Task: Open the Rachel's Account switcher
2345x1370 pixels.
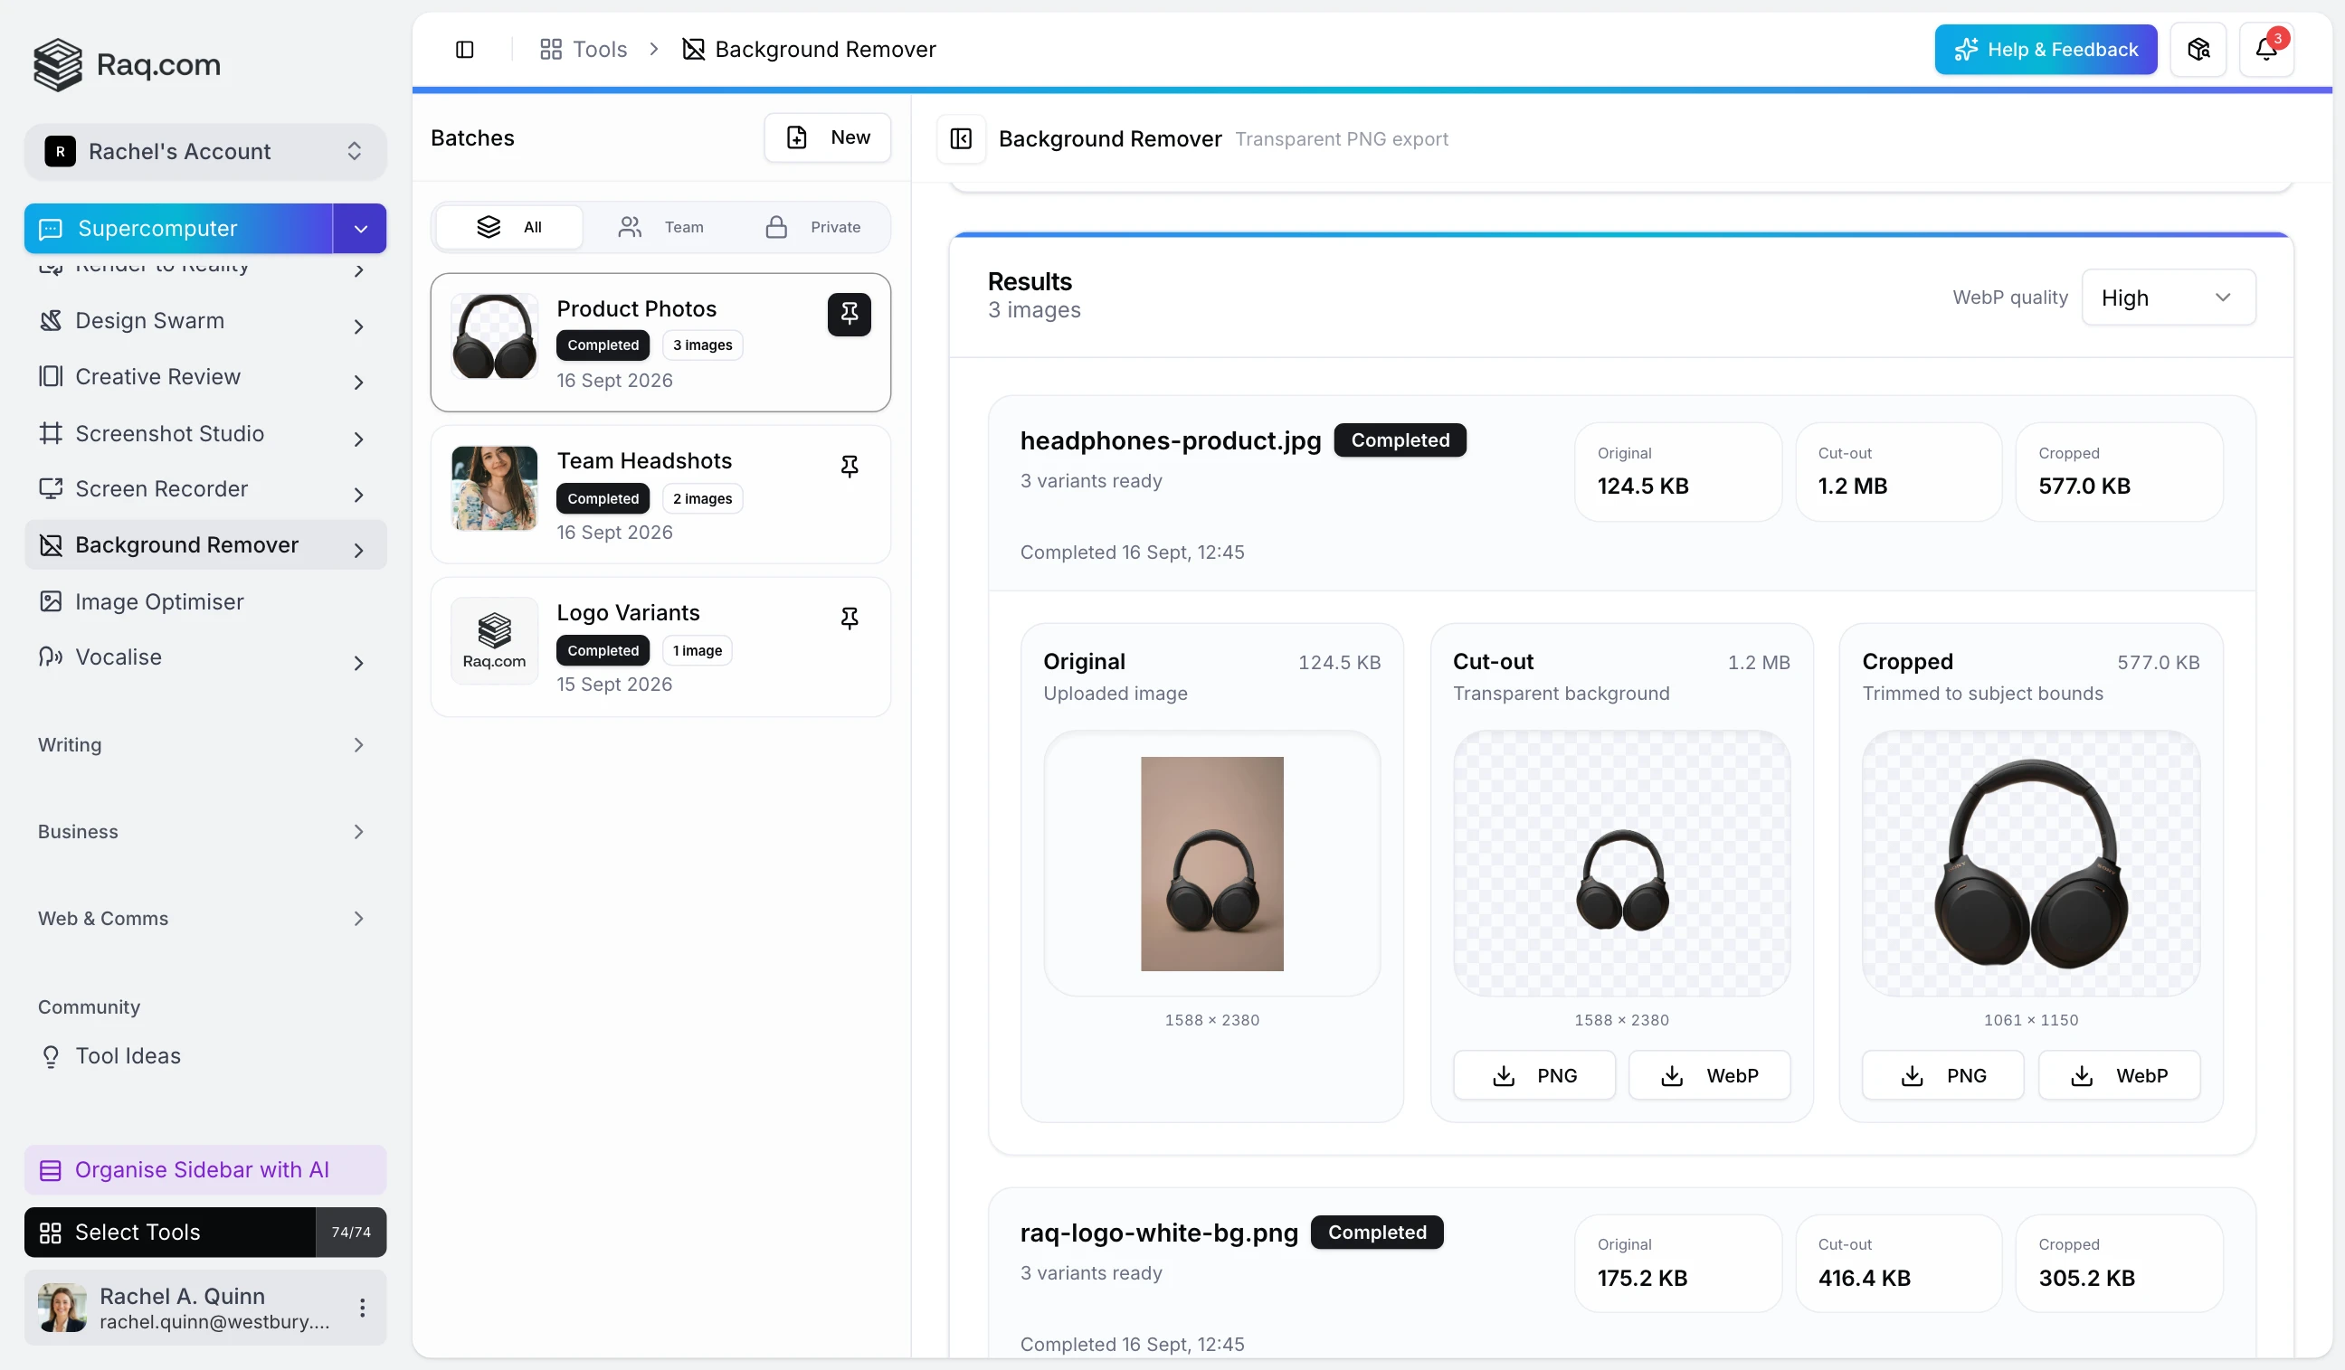Action: pos(204,152)
